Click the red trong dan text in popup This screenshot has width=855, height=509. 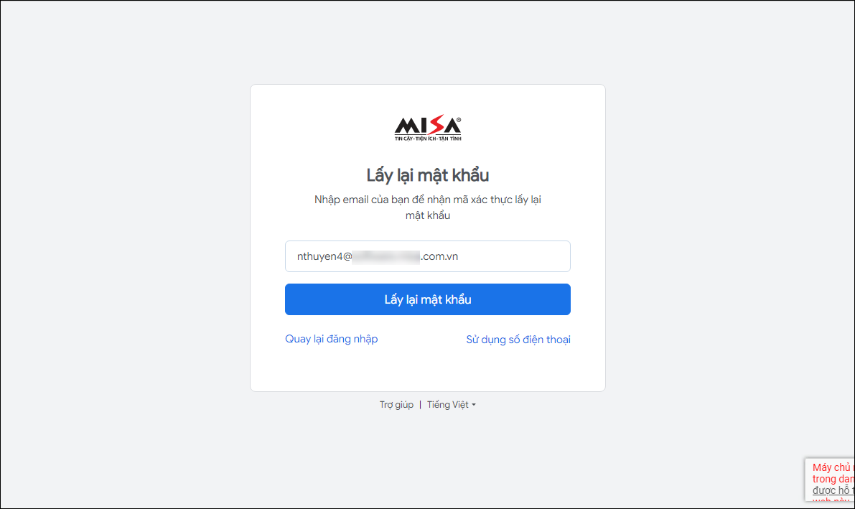(x=833, y=479)
